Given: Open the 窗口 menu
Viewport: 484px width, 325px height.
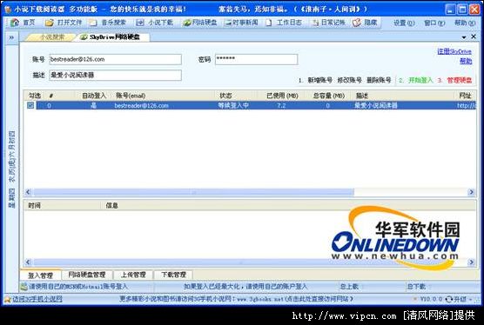Looking at the screenshot, I should coord(434,23).
